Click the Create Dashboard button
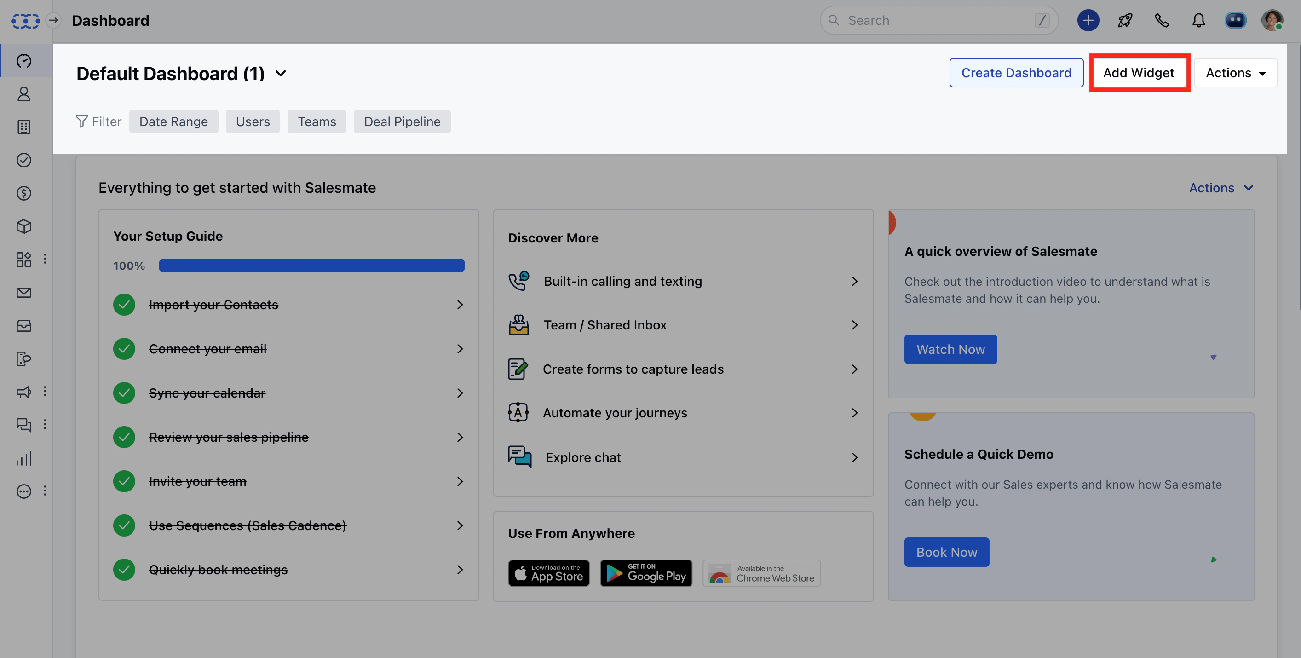The width and height of the screenshot is (1301, 658). [x=1016, y=73]
